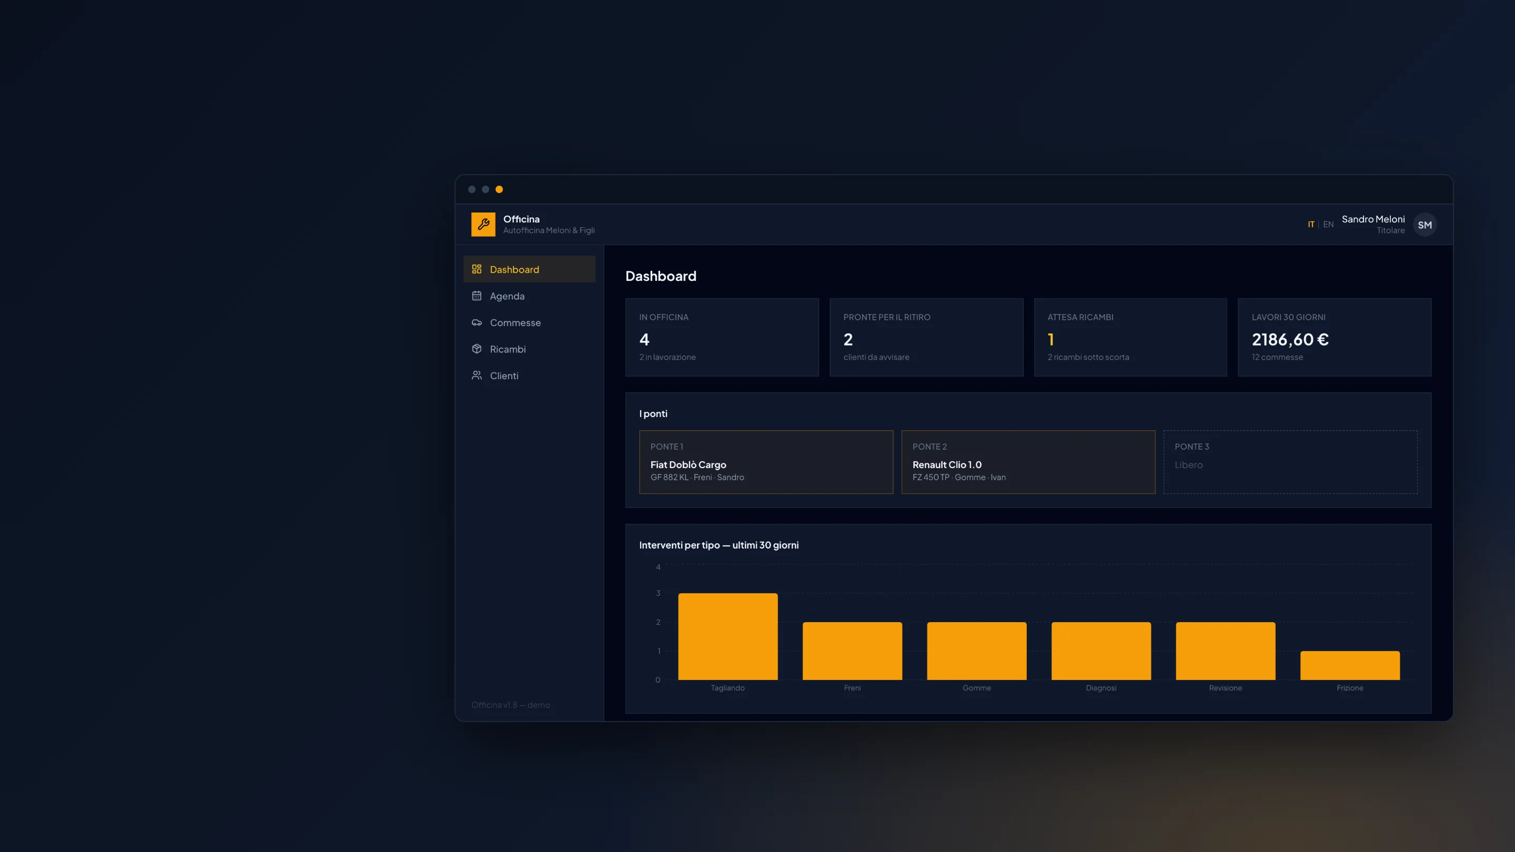This screenshot has width=1515, height=852.
Task: Select the Lavori 30 giorni card
Action: coord(1335,337)
